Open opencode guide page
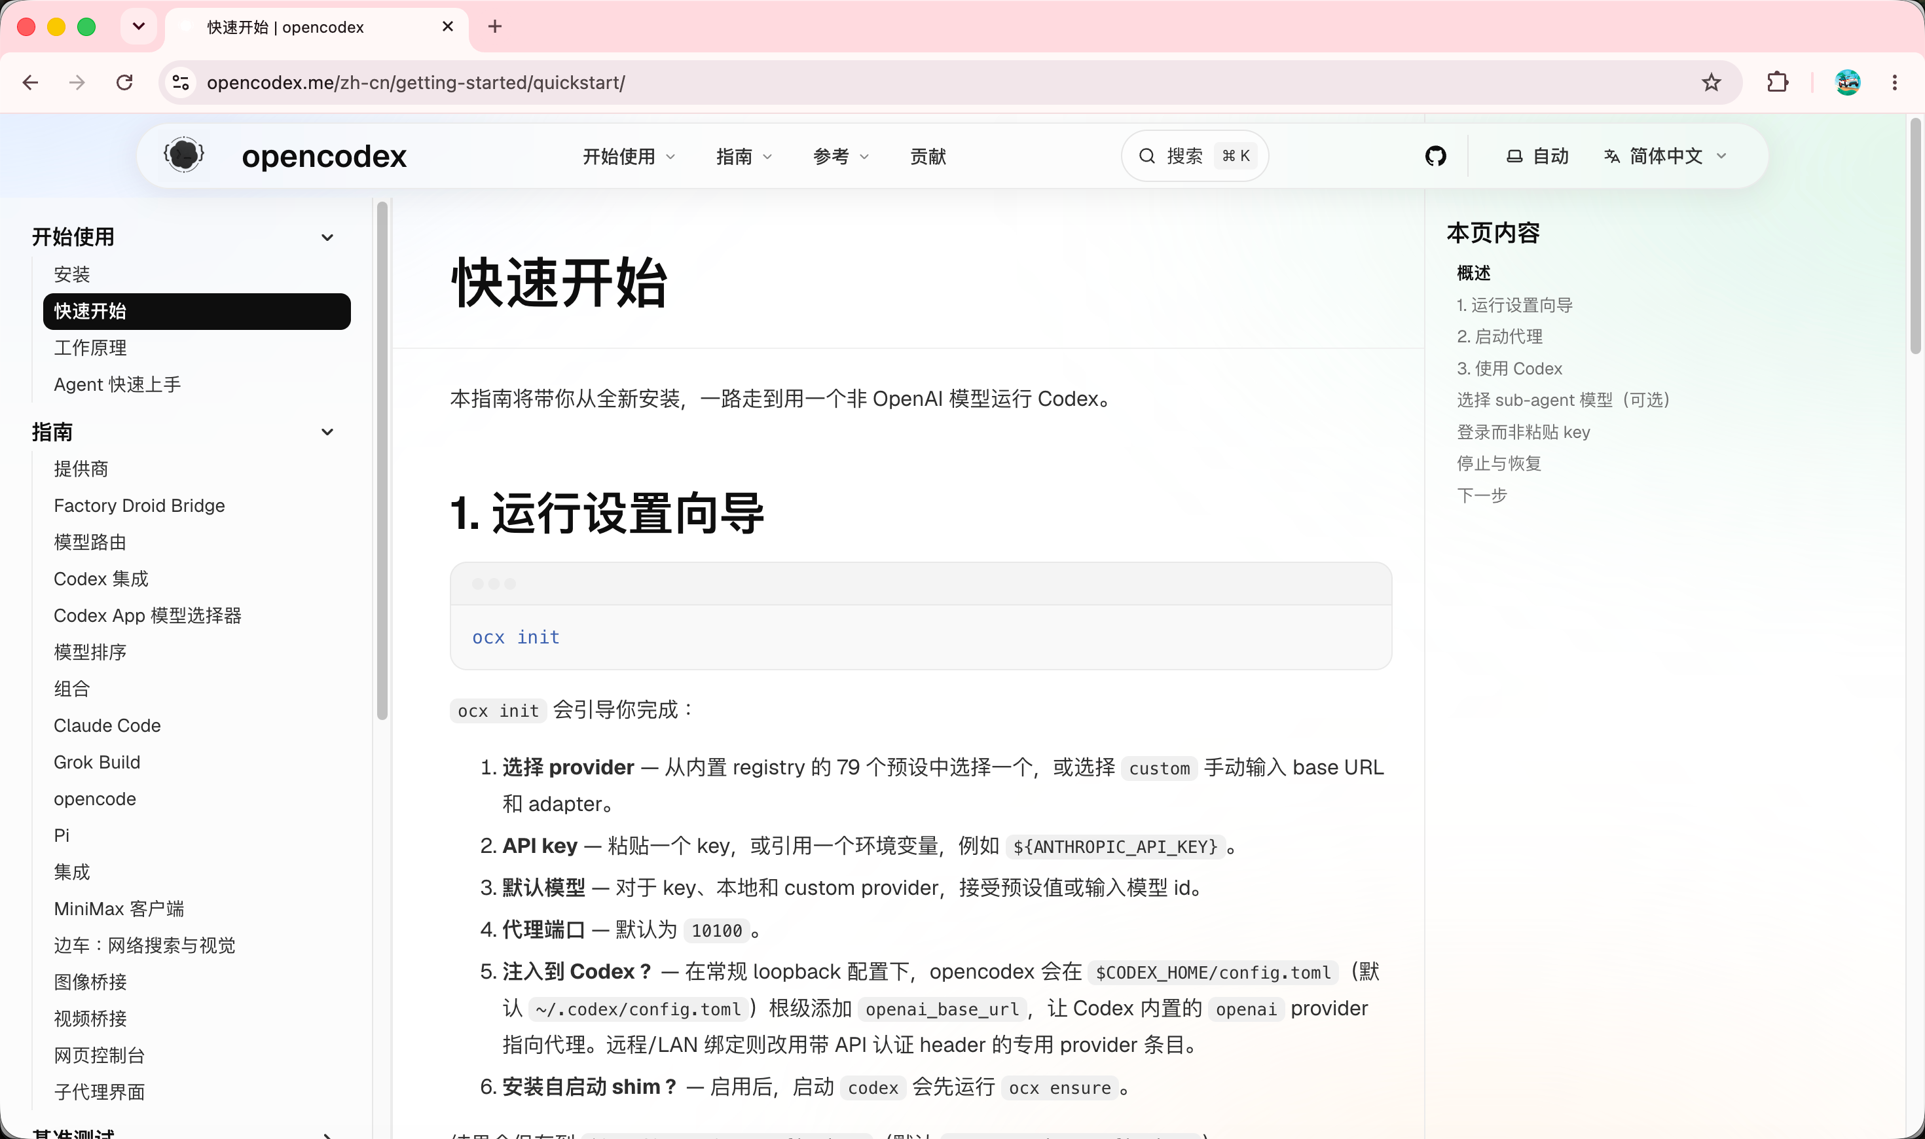Screen dimensions: 1925x1139 (x=94, y=799)
